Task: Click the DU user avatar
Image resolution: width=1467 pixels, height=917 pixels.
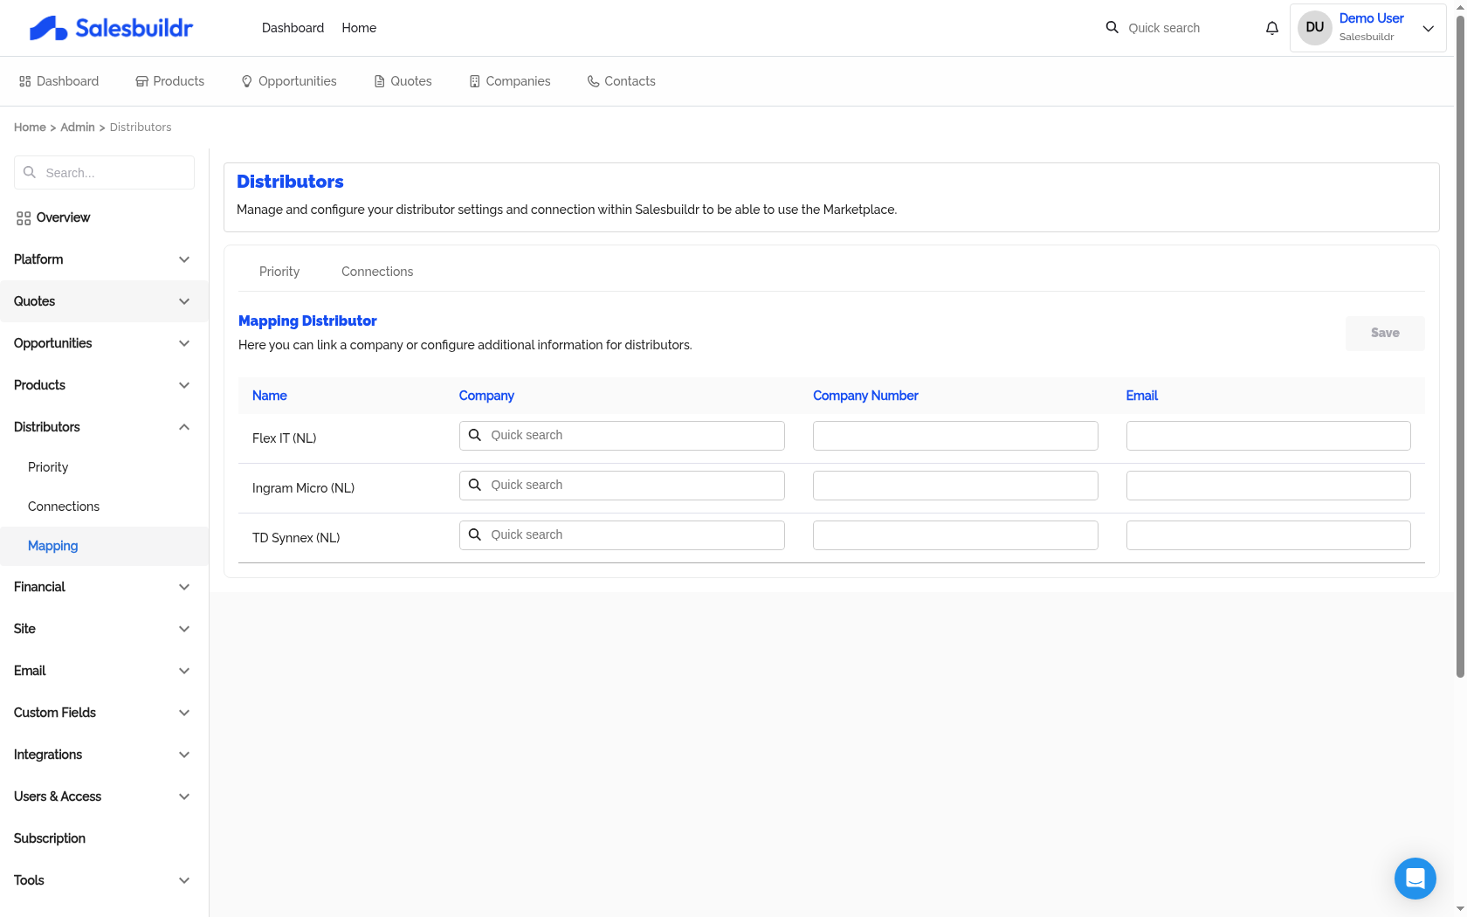Action: pos(1315,28)
